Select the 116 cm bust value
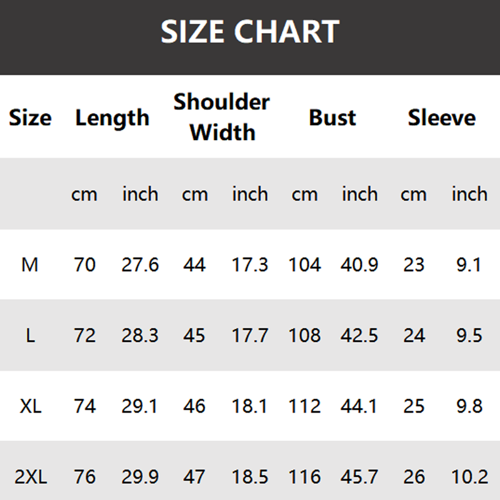 [x=304, y=477]
